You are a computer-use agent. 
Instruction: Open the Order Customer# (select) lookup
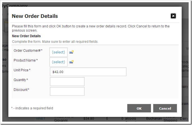[x=58, y=52]
